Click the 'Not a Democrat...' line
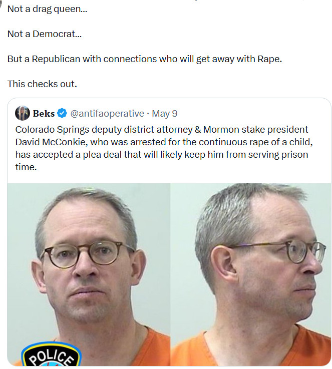 tap(45, 34)
